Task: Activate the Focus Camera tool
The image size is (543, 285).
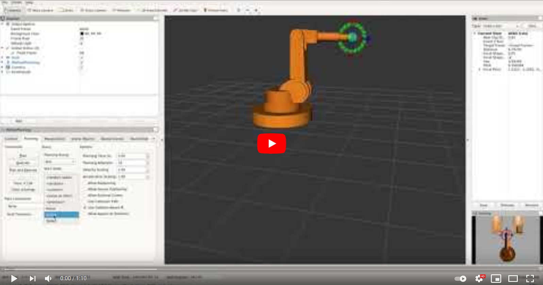Action: point(94,10)
